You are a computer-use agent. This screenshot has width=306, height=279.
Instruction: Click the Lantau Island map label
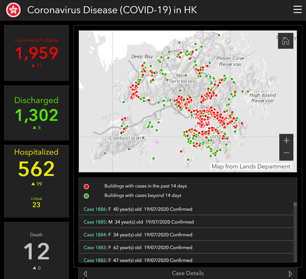127,138
